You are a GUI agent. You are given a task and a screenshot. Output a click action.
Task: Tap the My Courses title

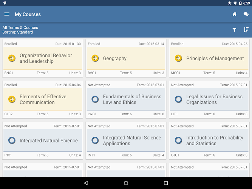point(28,14)
